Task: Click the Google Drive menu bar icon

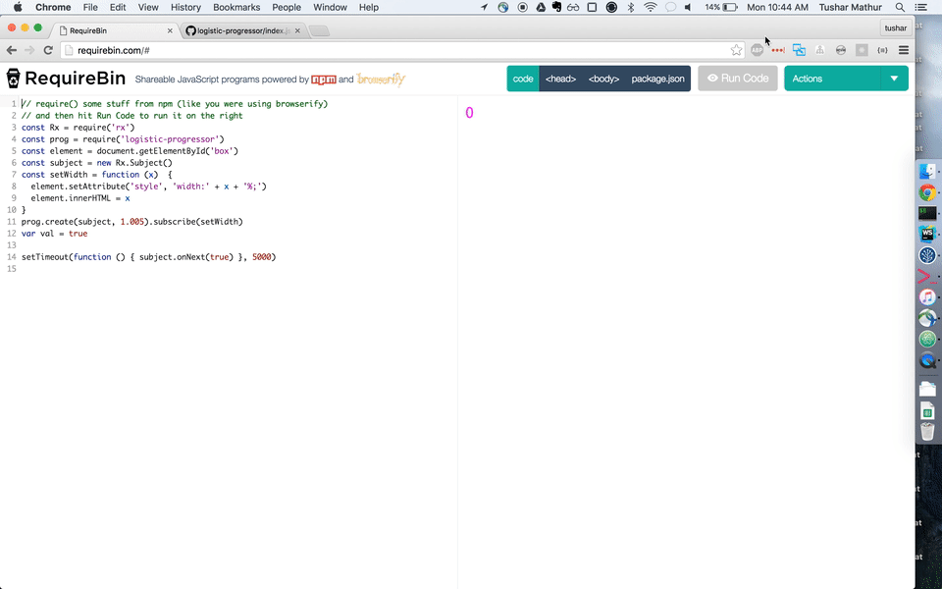Action: [x=540, y=7]
